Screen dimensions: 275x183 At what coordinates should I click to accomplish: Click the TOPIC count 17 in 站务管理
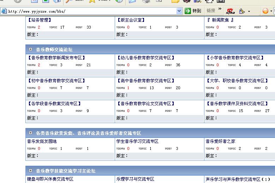tap(62, 27)
